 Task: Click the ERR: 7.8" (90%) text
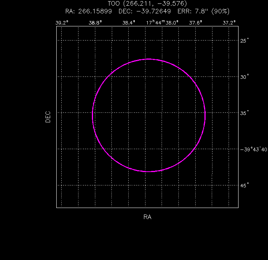203,11
